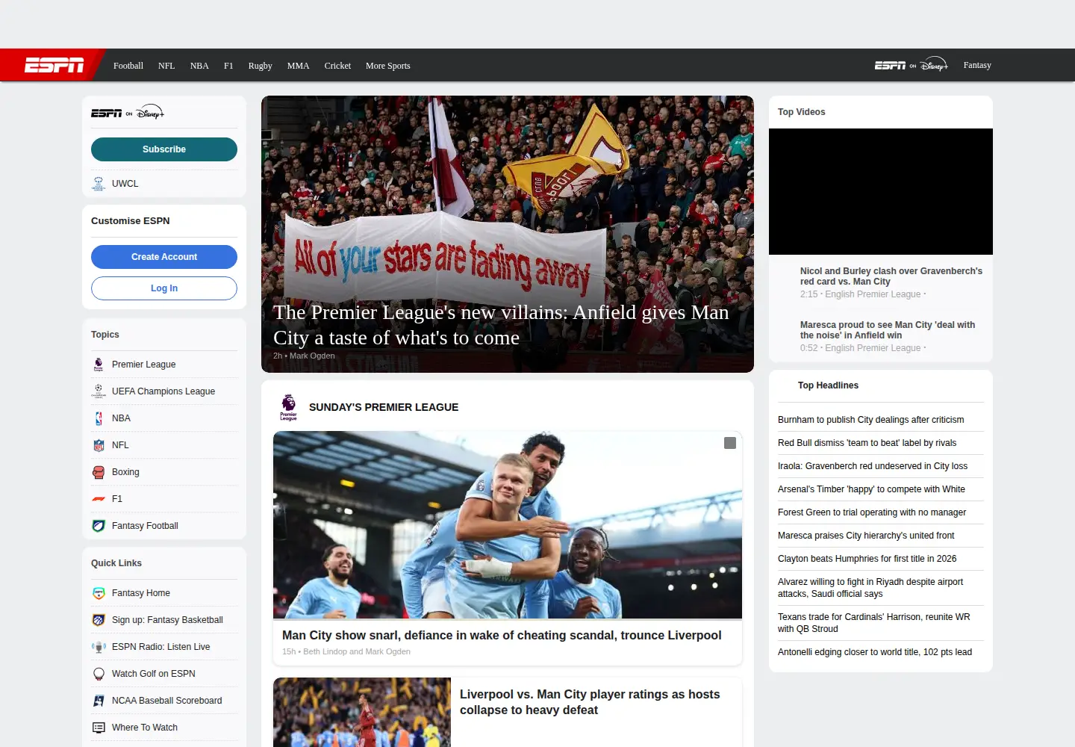Go to the Premier League topic link
This screenshot has width=1075, height=747.
click(x=143, y=365)
